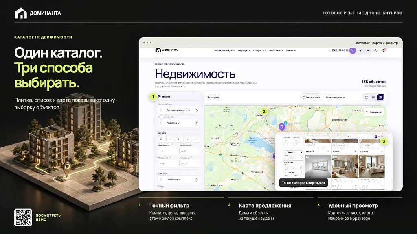Next arrow in property type filter
The image size is (417, 234).
click(x=196, y=123)
